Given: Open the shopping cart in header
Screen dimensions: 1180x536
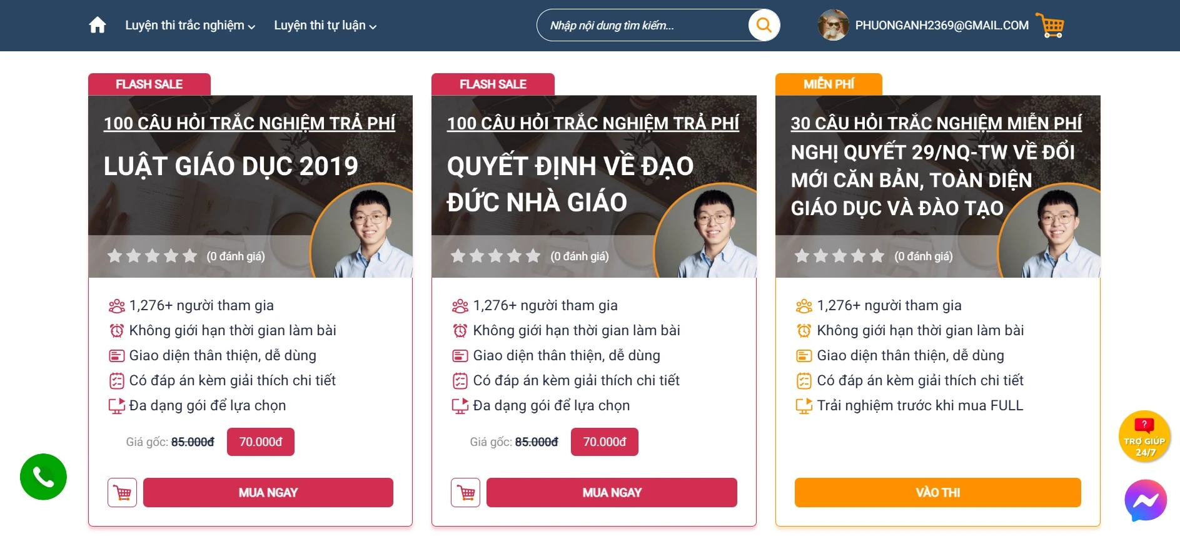Looking at the screenshot, I should [x=1050, y=26].
